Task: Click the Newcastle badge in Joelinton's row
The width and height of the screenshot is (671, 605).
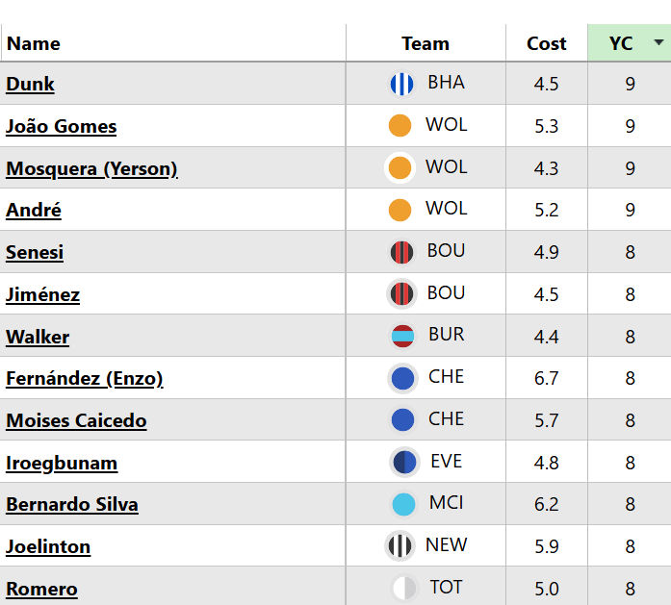Action: click(x=400, y=546)
